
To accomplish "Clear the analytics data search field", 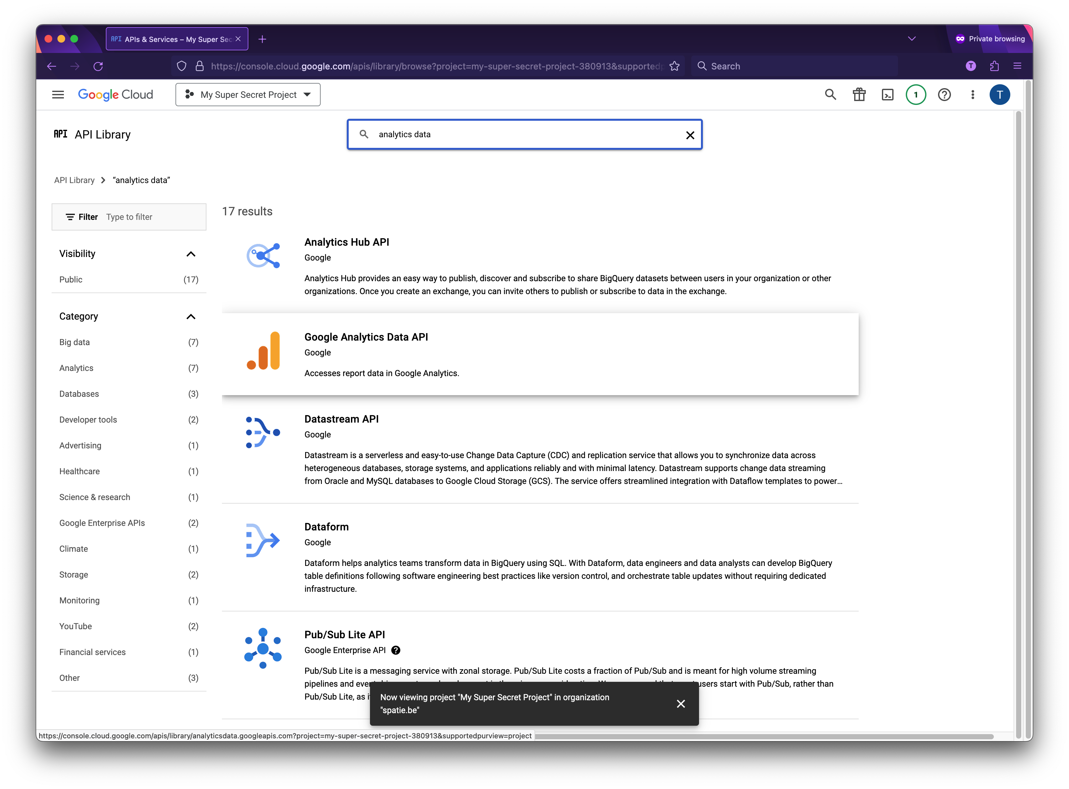I will pos(690,135).
